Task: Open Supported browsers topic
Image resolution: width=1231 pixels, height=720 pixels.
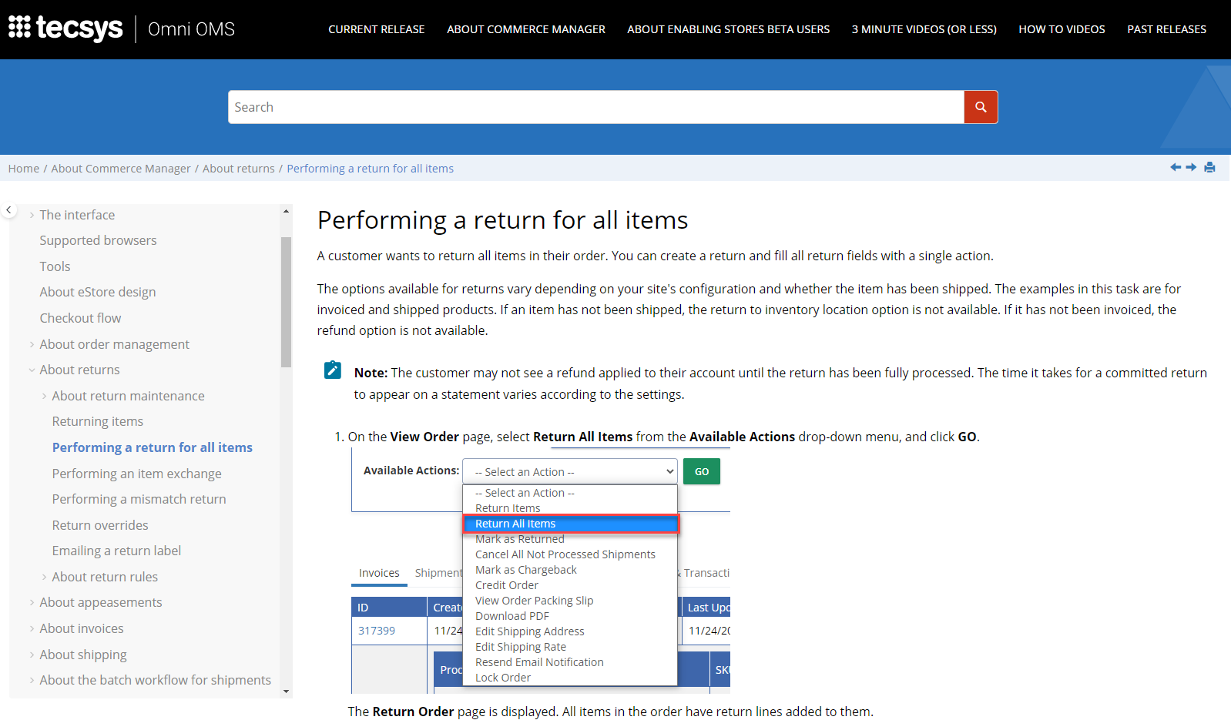Action: click(98, 240)
